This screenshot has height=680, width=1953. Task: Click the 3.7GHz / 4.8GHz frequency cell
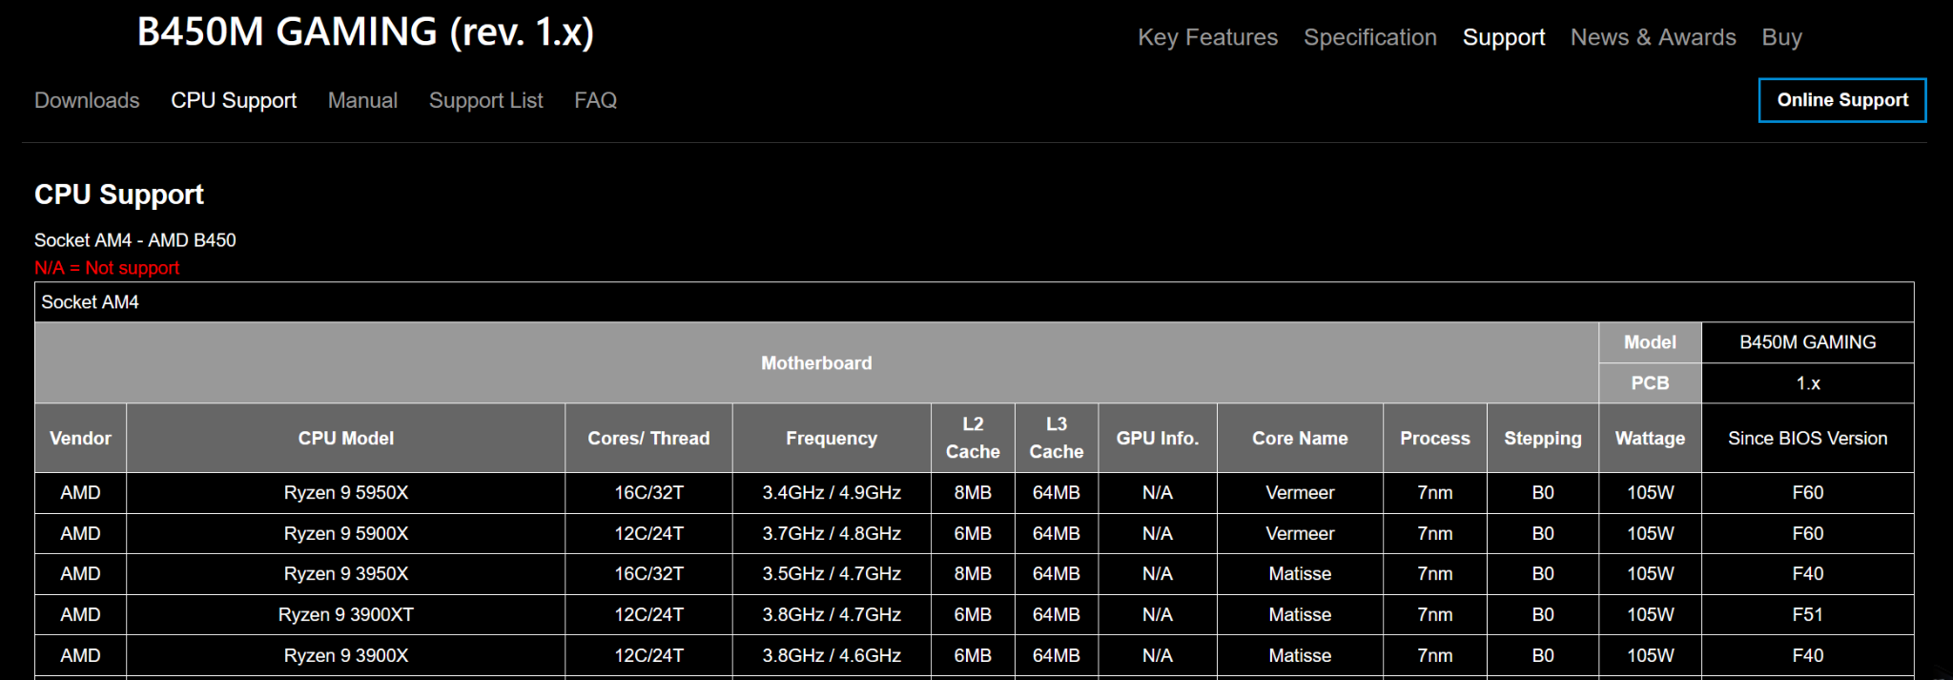click(832, 534)
